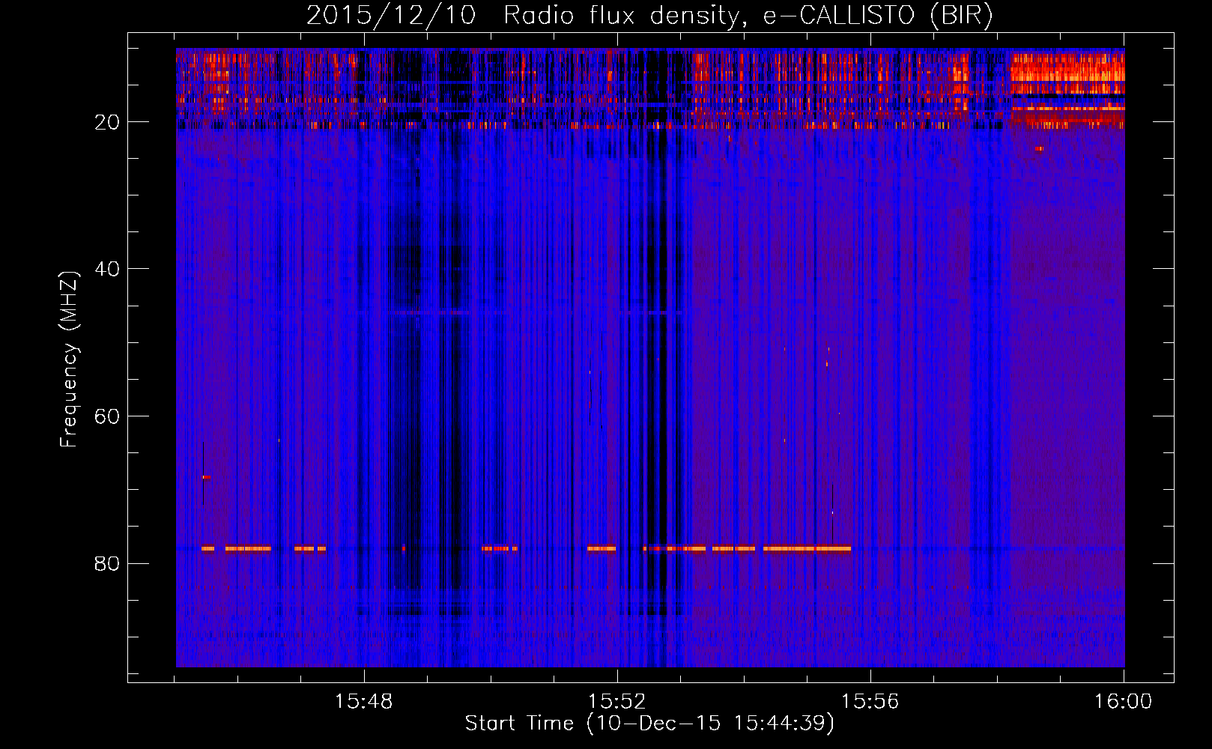Click the 15:52 time tick label
The height and width of the screenshot is (749, 1212).
tap(617, 702)
